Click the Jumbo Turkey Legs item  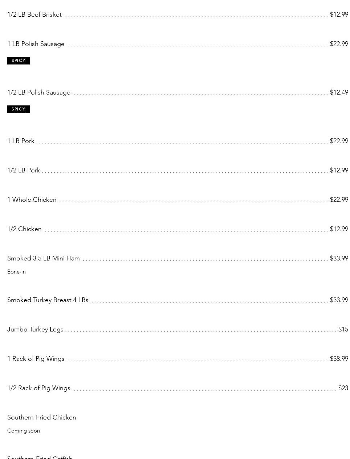(35, 329)
